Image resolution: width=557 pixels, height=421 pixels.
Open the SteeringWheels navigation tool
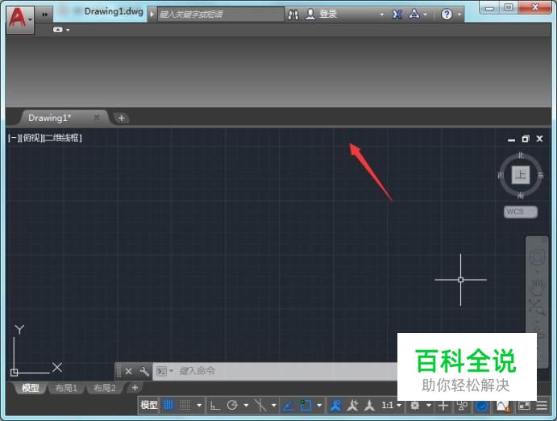537,256
